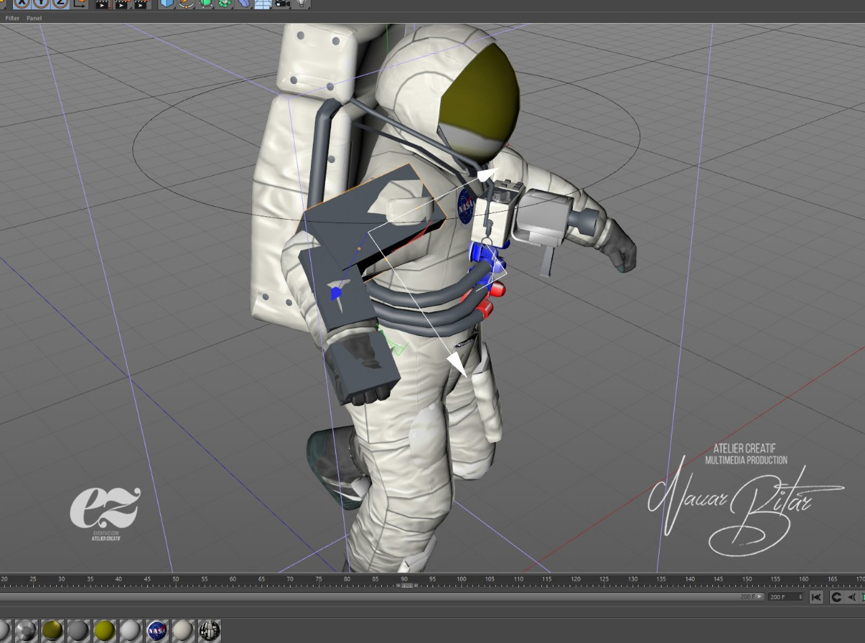Click the 200 F end-frame stepper arrows
Screen dimensions: 865x643
[801, 597]
